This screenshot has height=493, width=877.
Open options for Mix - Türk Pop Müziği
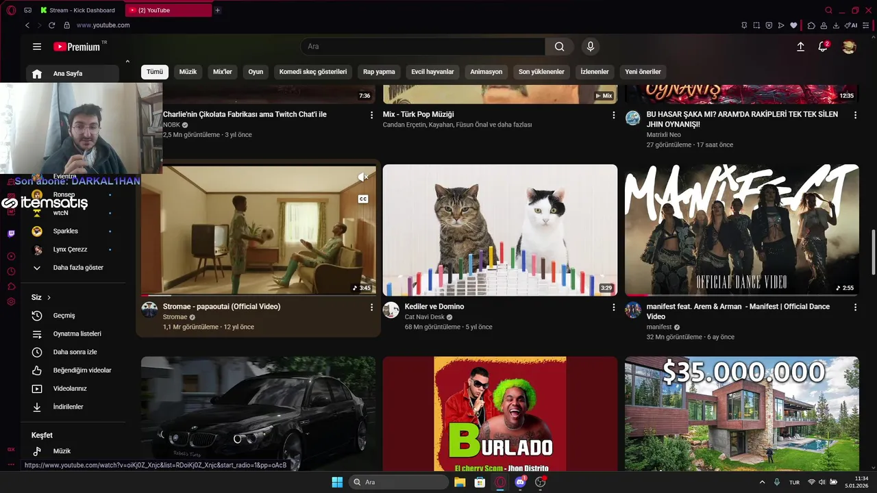pyautogui.click(x=614, y=115)
